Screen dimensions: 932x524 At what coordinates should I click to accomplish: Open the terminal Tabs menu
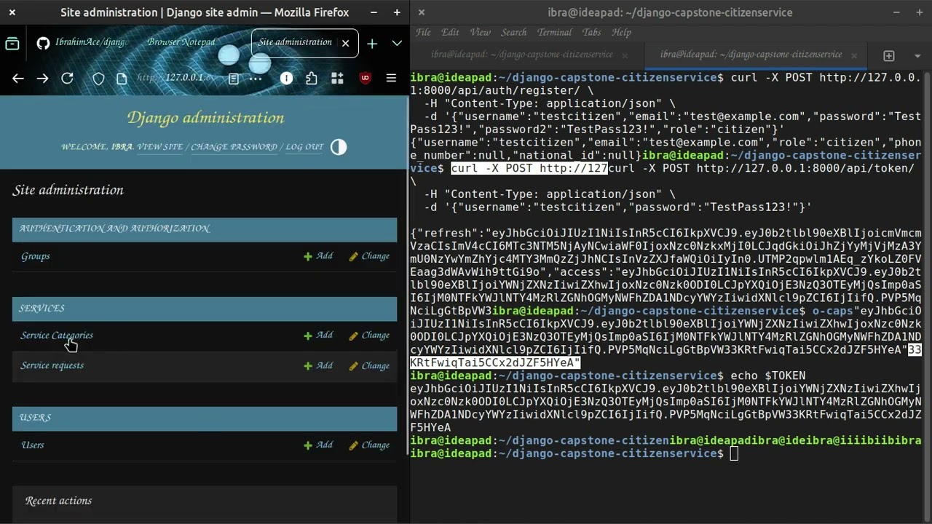(591, 32)
